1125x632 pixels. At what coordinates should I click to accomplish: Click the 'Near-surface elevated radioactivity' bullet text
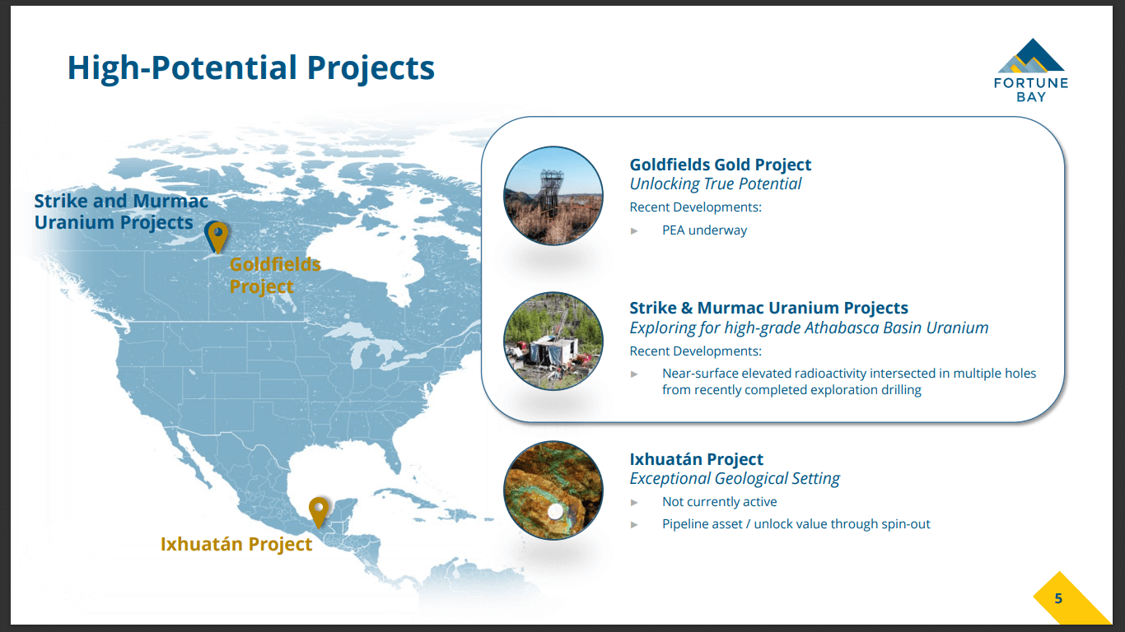click(x=849, y=382)
